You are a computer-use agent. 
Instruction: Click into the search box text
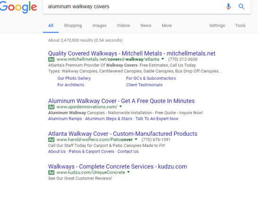(x=79, y=7)
